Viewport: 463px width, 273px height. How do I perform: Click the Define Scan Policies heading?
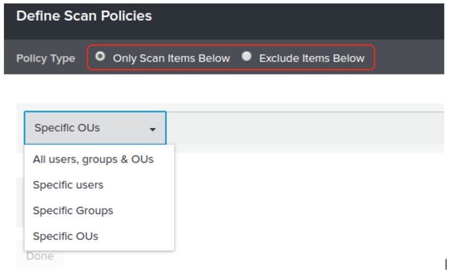coord(84,16)
